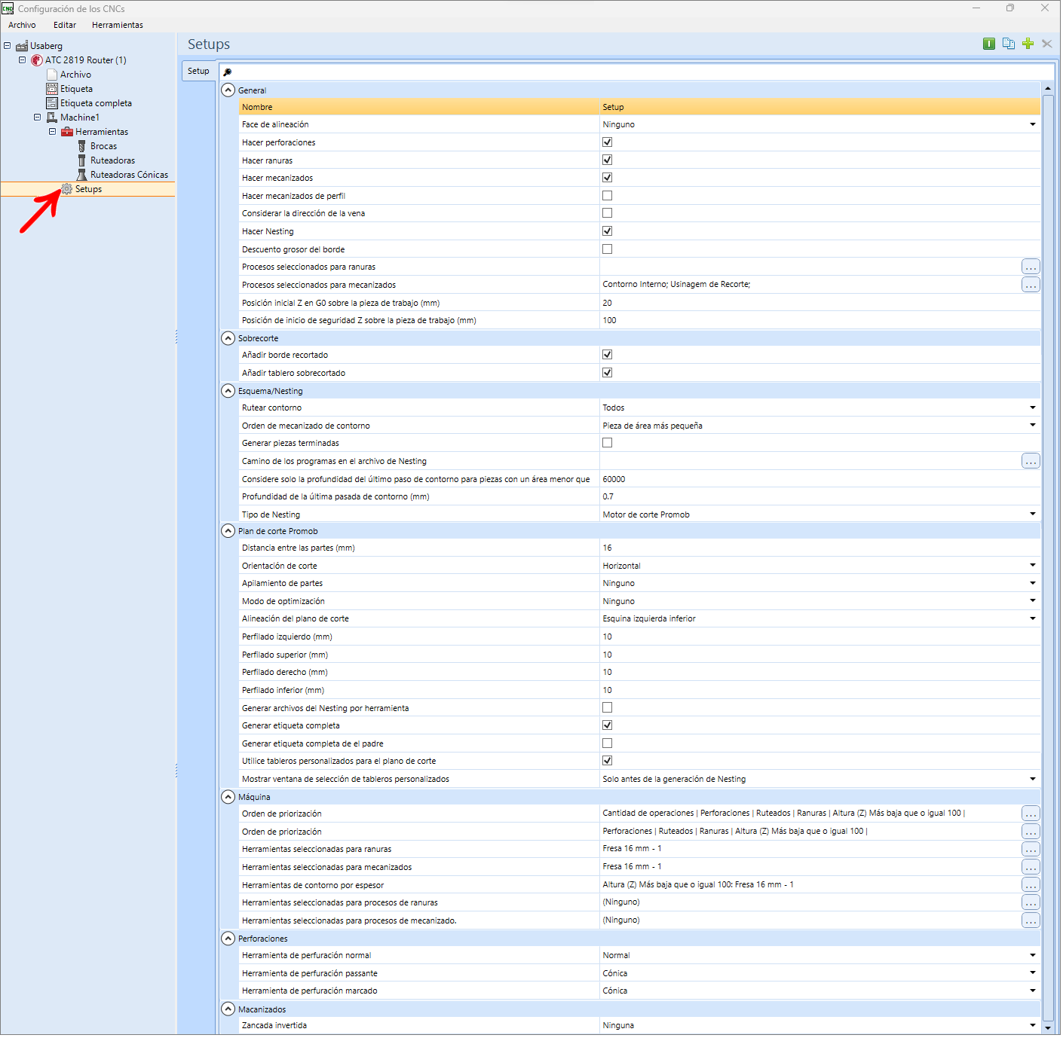This screenshot has height=1038, width=1063.
Task: Click the vertical scrollbar down arrow
Action: coord(1049,1028)
